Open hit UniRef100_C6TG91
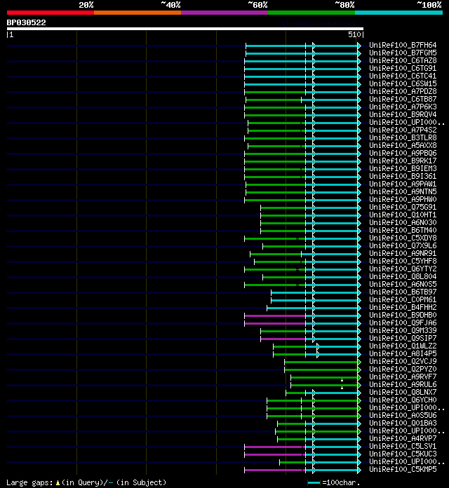 [x=403, y=68]
